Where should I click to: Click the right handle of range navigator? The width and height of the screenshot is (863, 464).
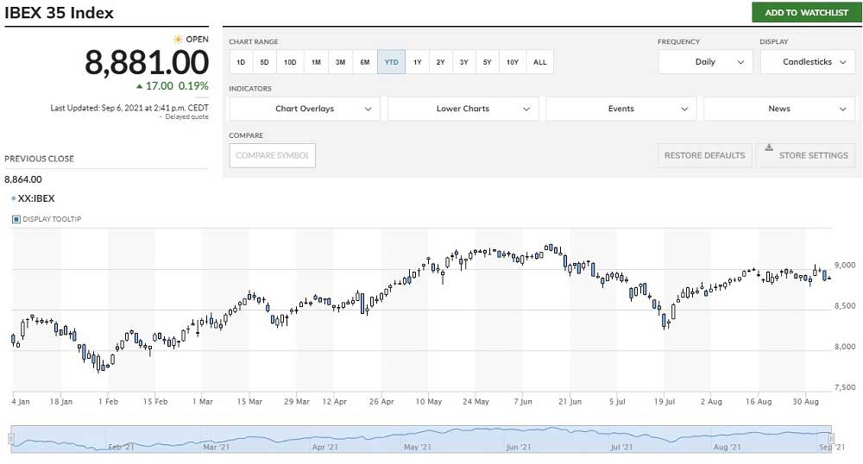[832, 439]
